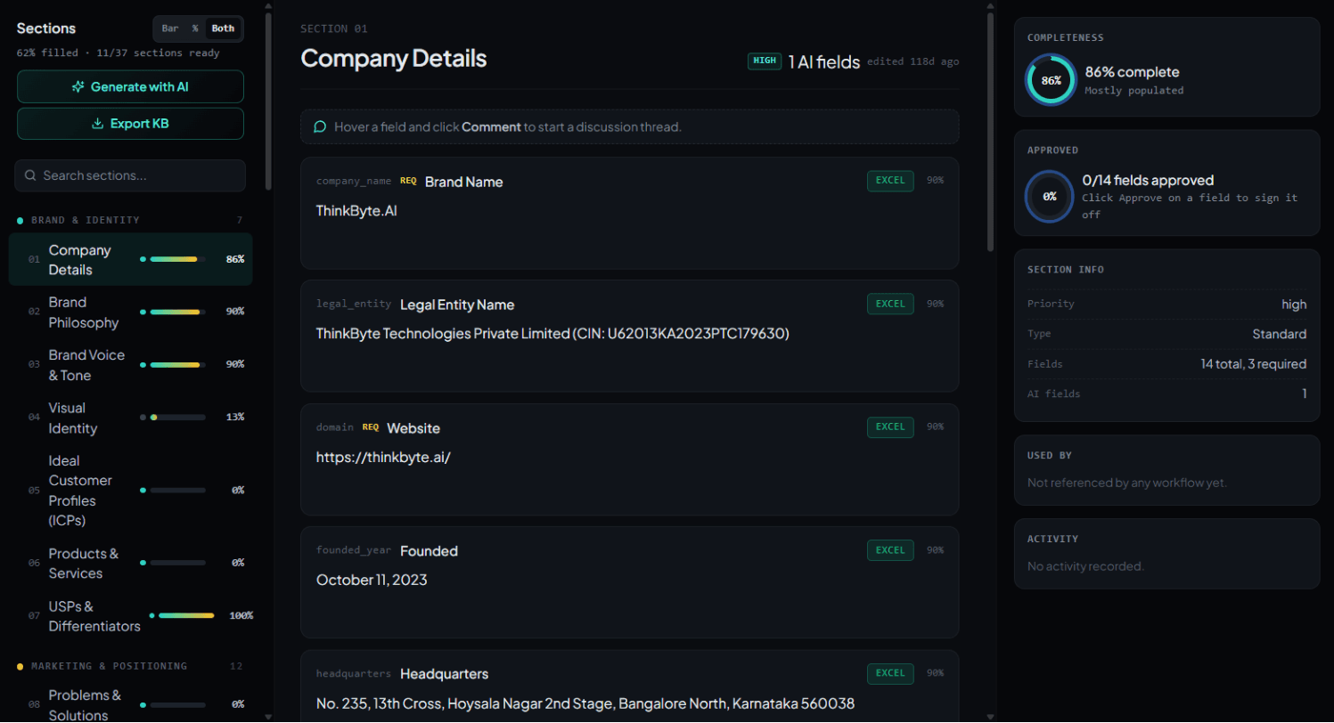
Task: Click the EXCEL badge on Headquarters
Action: pyautogui.click(x=890, y=673)
